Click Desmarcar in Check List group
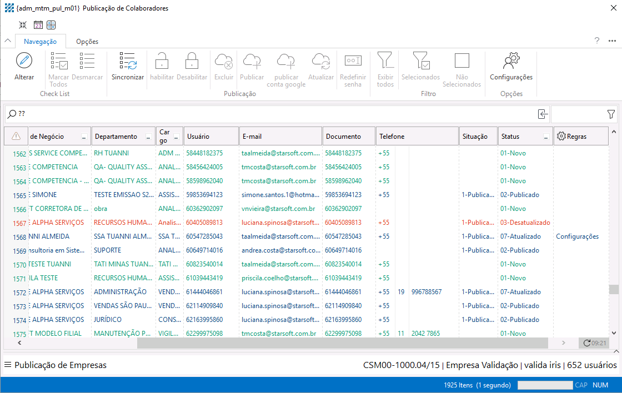 [x=87, y=66]
